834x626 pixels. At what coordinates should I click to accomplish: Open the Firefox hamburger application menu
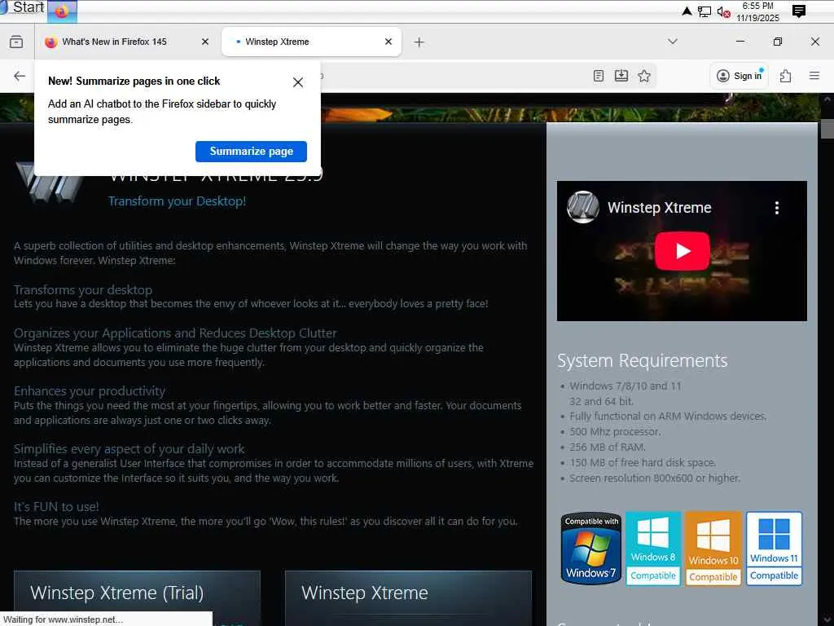[x=814, y=76]
